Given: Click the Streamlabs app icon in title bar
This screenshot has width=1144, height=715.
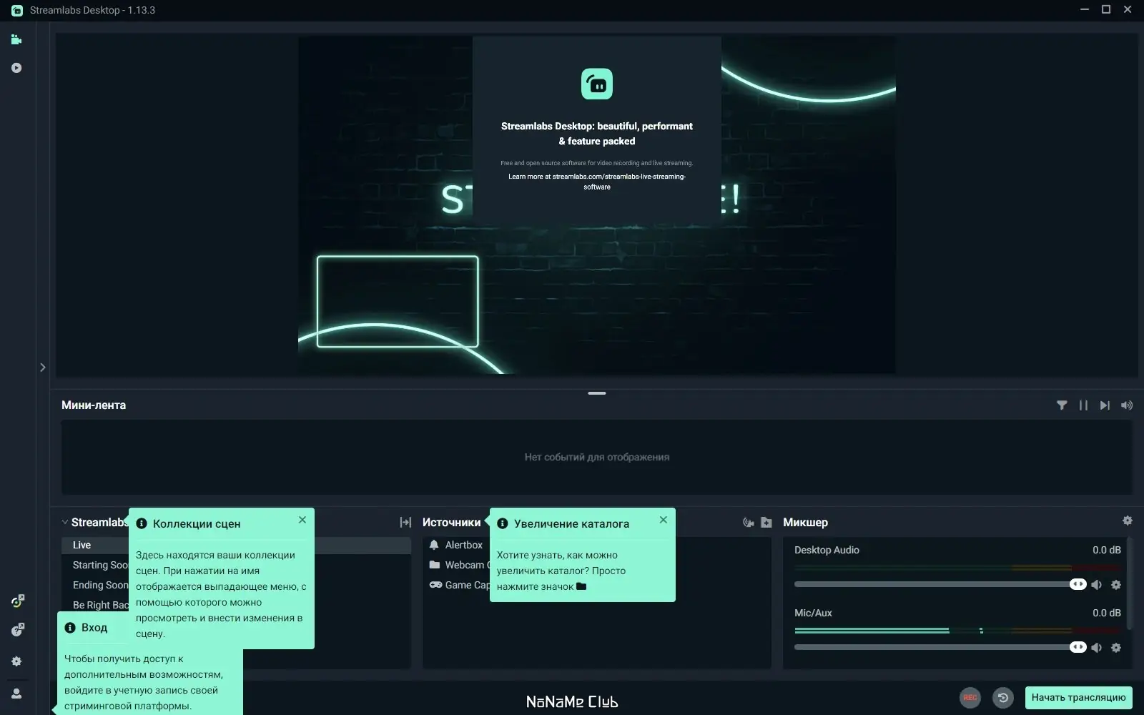Looking at the screenshot, I should 17,10.
